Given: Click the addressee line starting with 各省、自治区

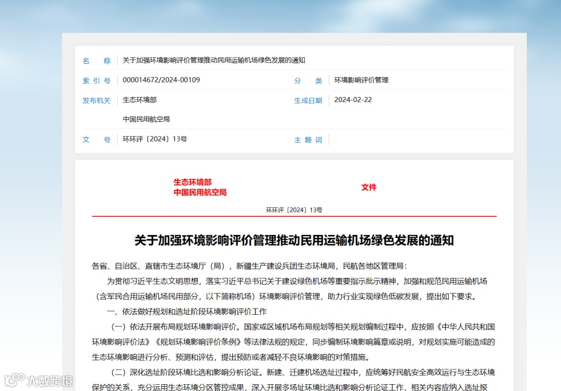Looking at the screenshot, I should [249, 266].
